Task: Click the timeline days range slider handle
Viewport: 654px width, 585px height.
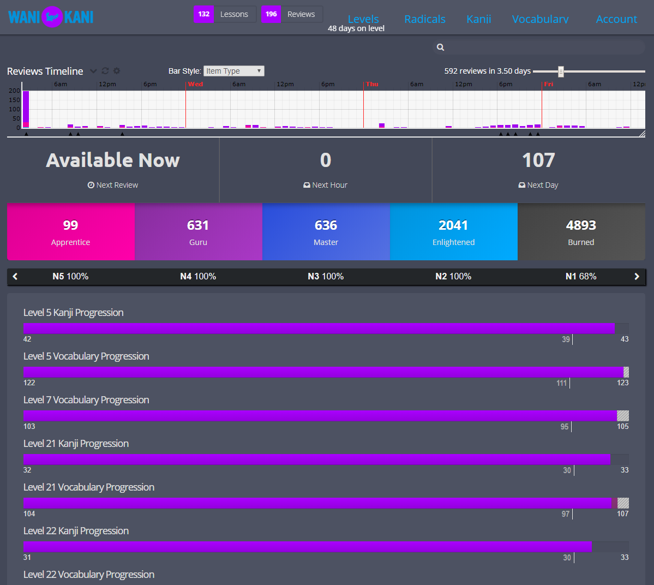Action: point(561,71)
